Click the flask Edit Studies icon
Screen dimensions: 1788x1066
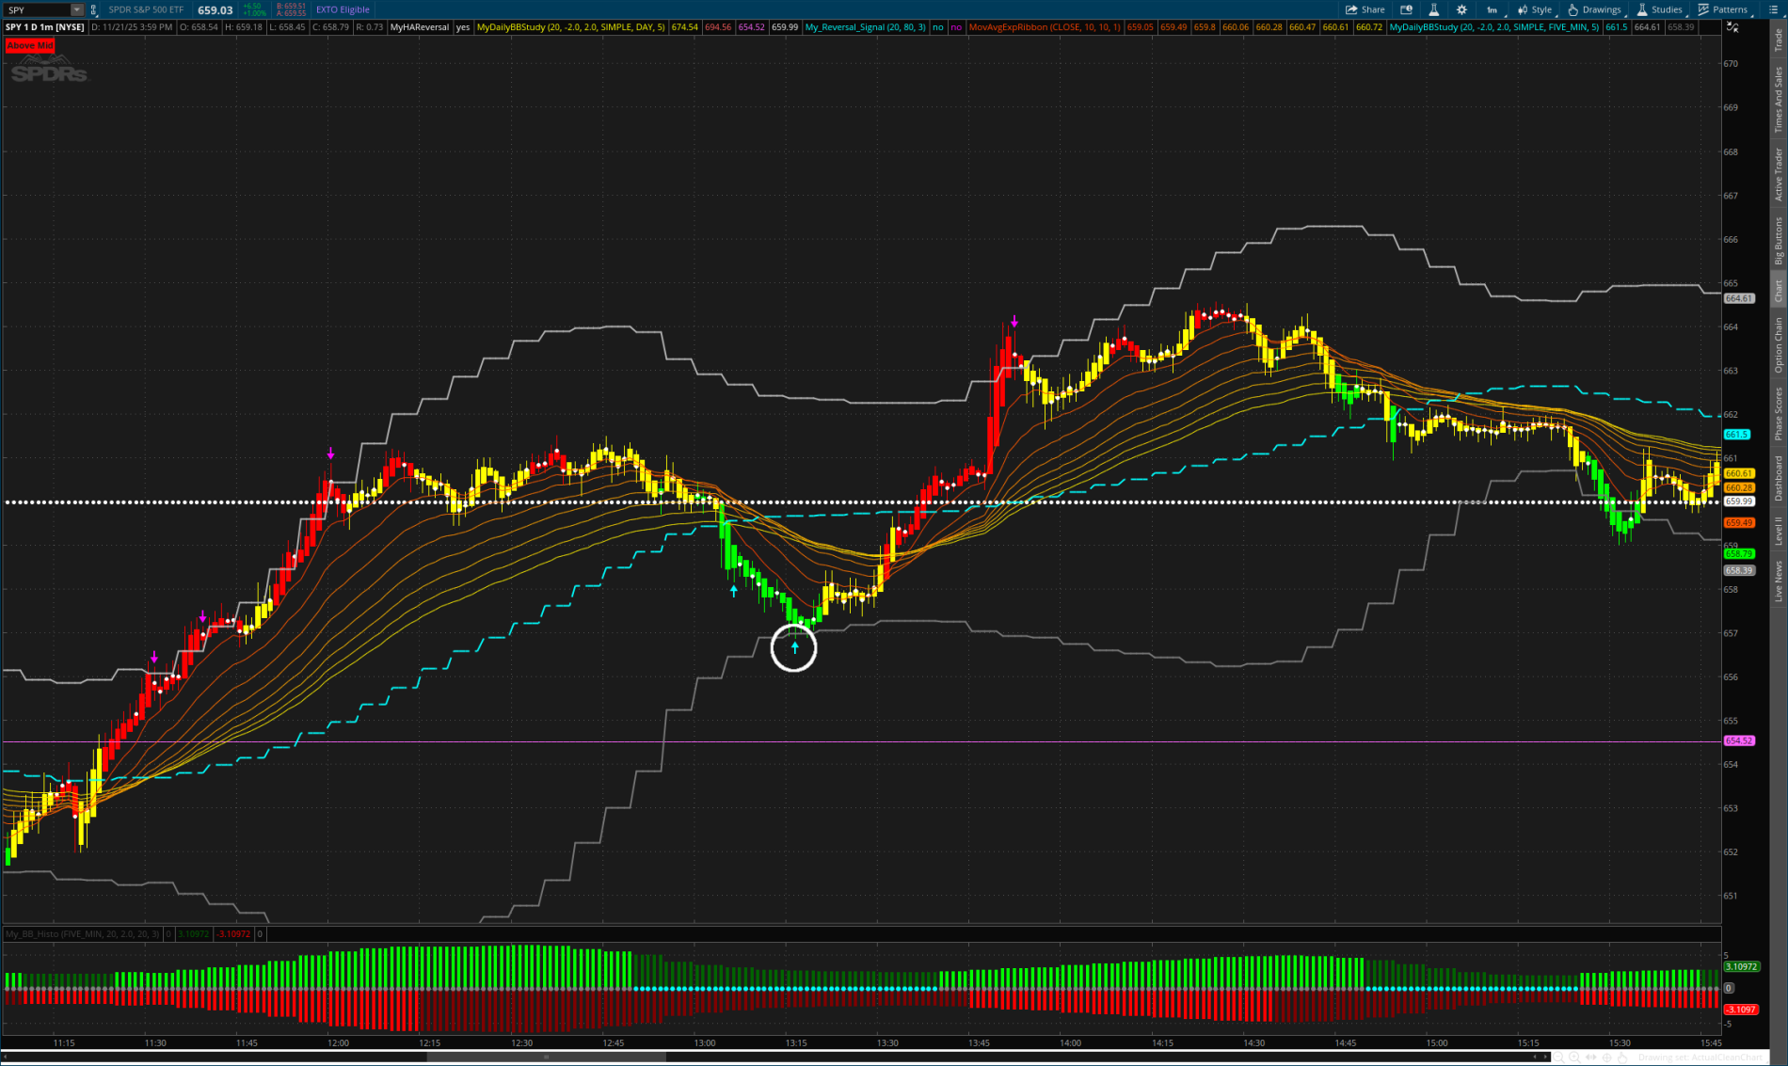point(1433,9)
